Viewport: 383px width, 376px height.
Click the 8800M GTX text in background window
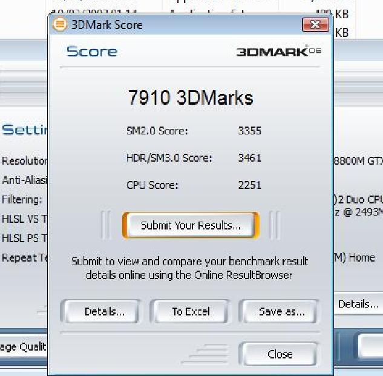pos(358,161)
